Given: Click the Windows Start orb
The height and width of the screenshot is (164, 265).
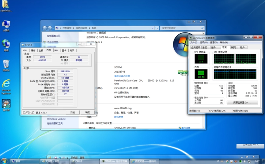Looking at the screenshot, I should coord(4,161).
